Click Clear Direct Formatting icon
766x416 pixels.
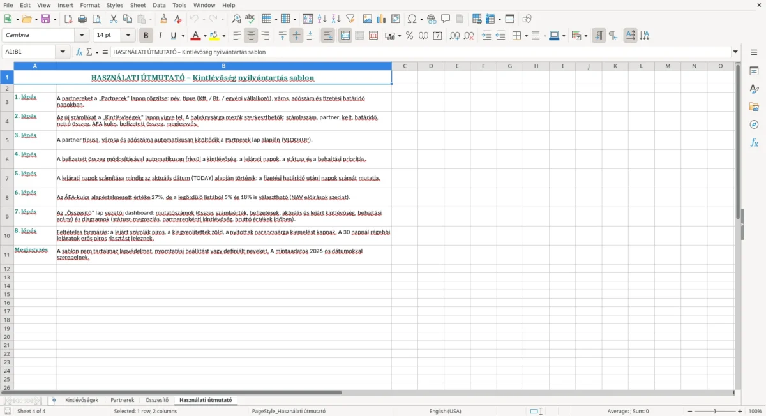click(x=178, y=19)
